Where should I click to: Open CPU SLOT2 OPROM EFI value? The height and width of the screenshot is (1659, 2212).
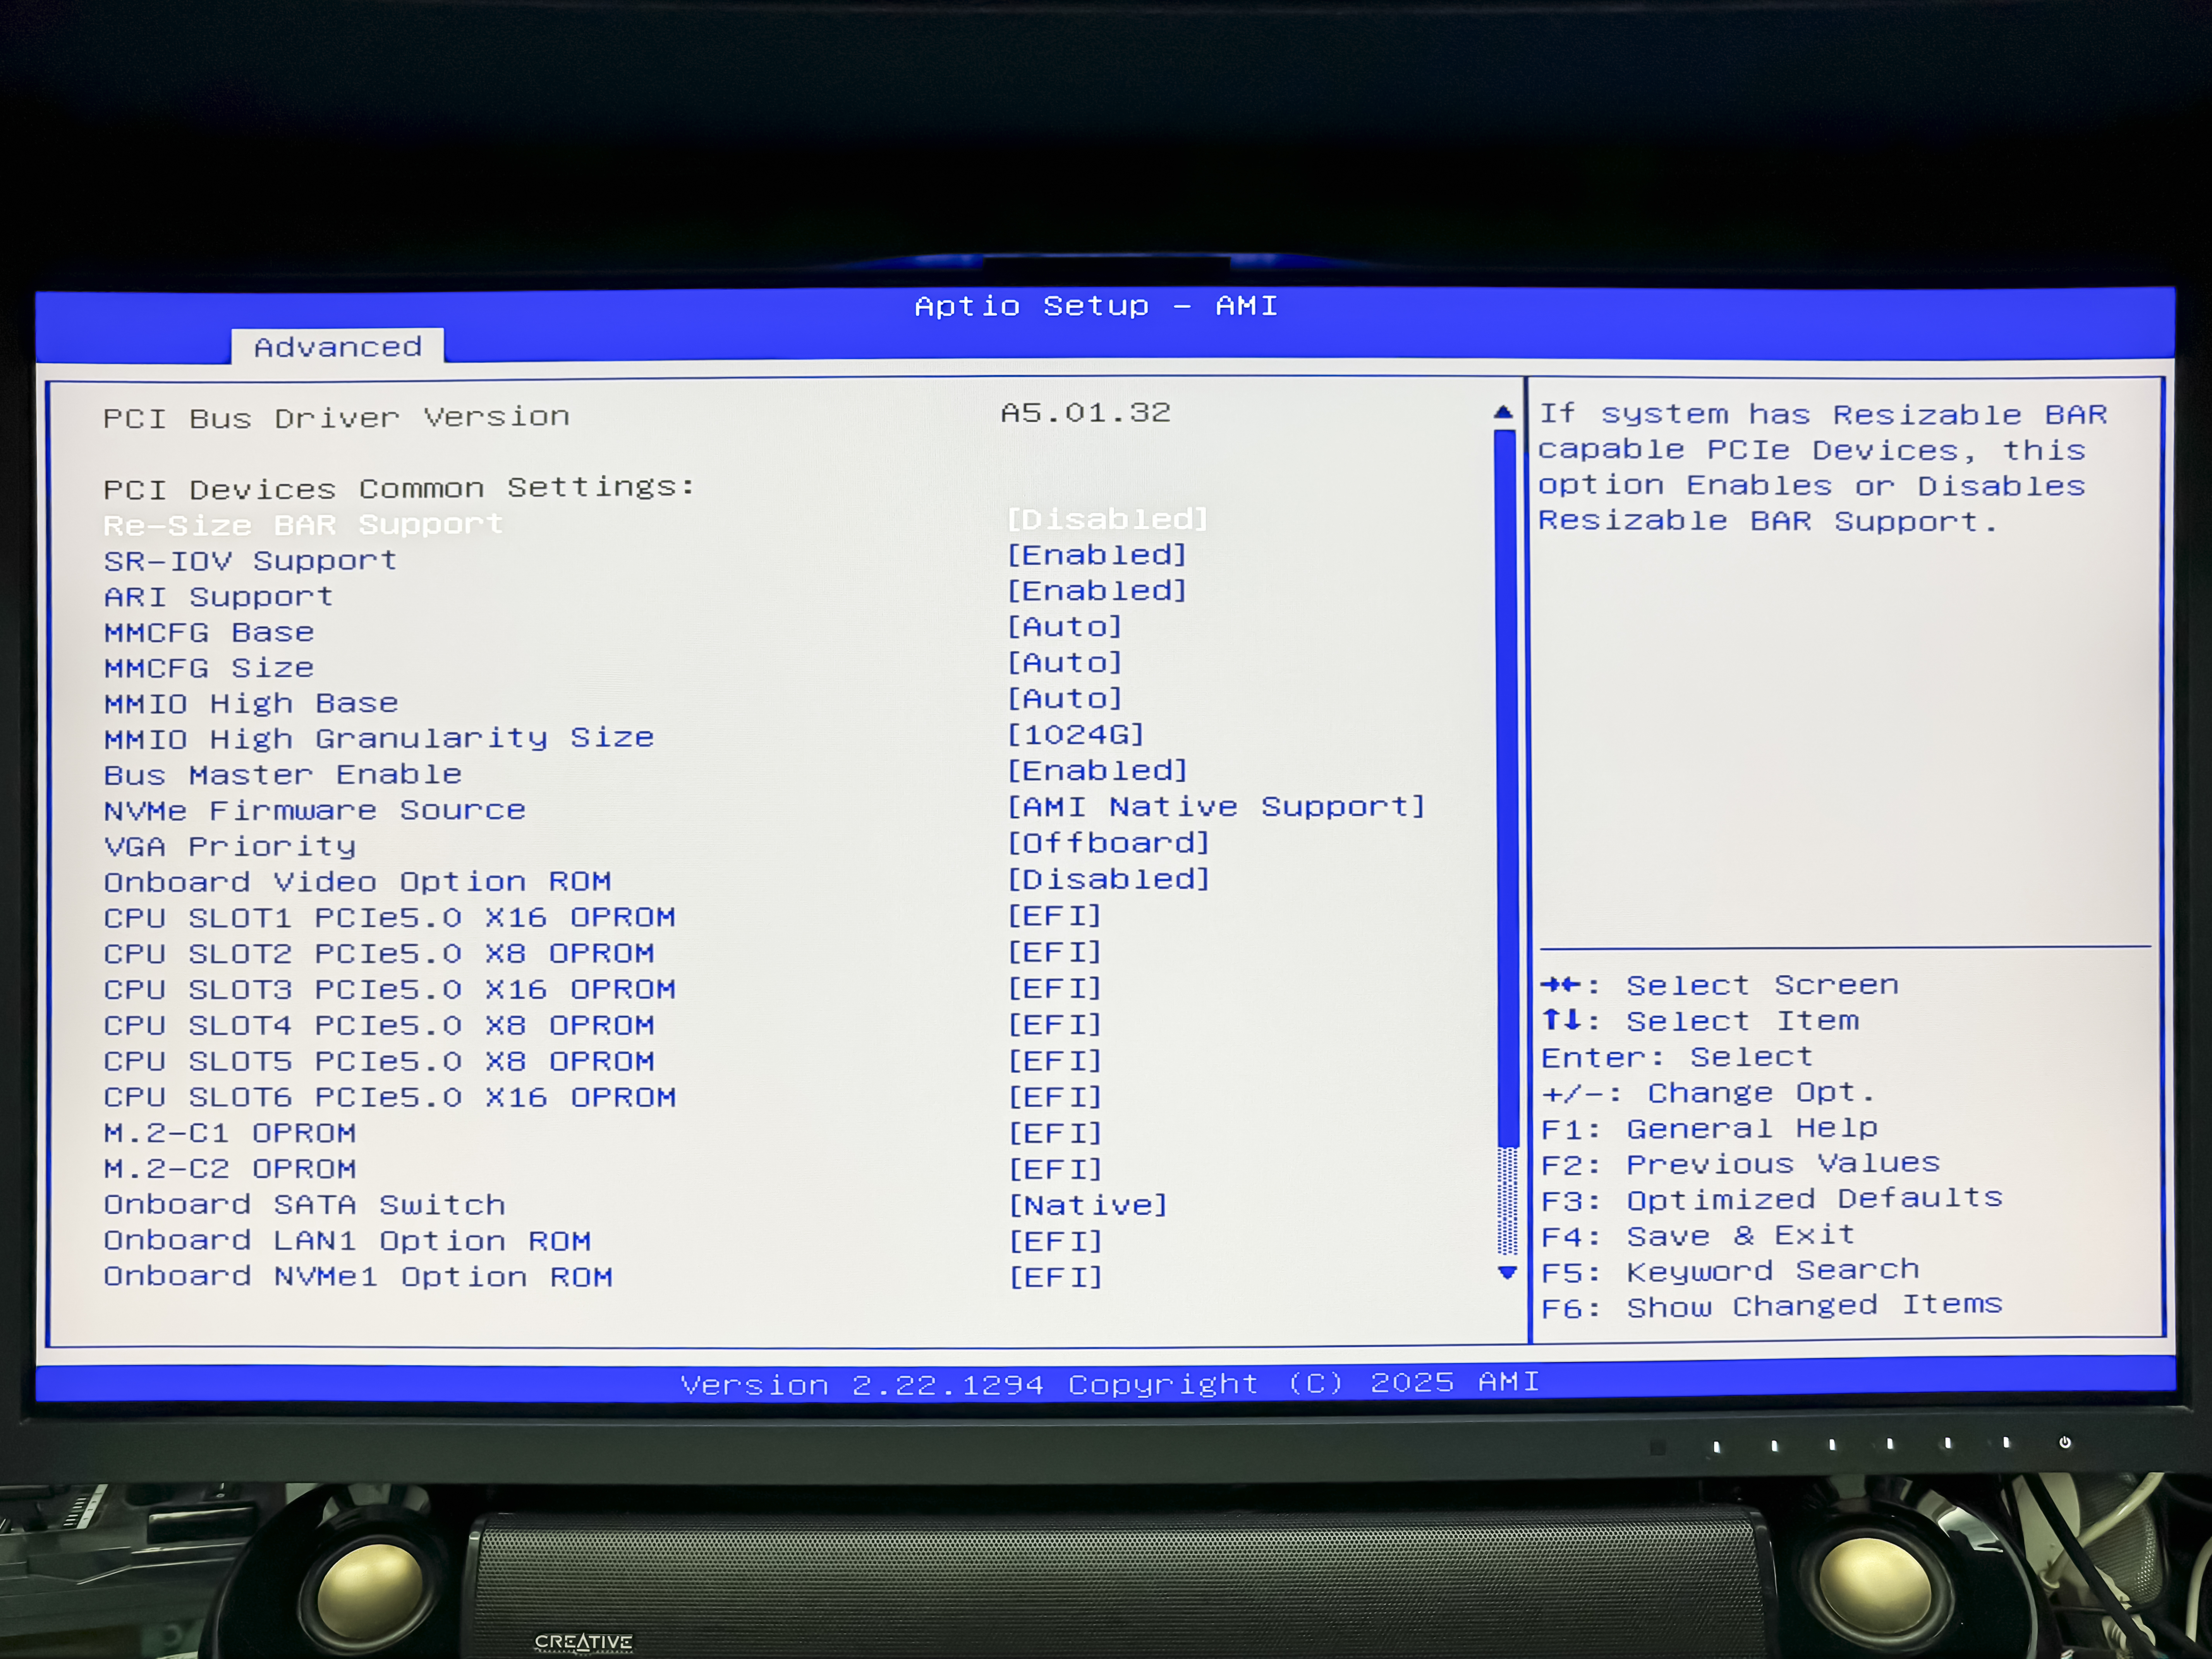click(x=1054, y=952)
